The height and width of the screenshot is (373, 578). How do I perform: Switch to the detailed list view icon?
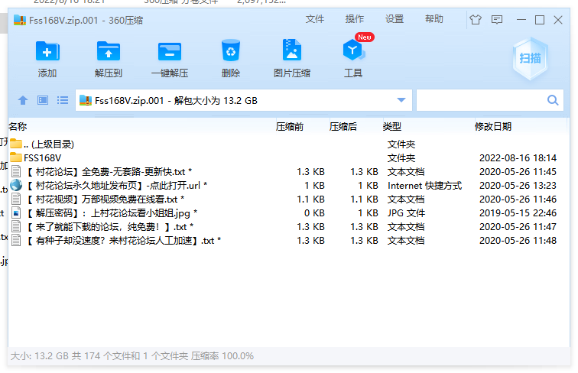[63, 100]
